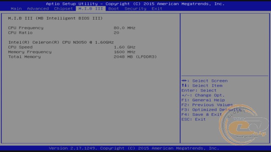The width and height of the screenshot is (271, 152).
Task: Go to the Boot tab
Action: click(x=113, y=8)
